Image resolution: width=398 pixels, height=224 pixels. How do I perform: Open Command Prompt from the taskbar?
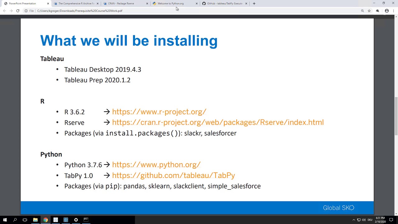86,220
